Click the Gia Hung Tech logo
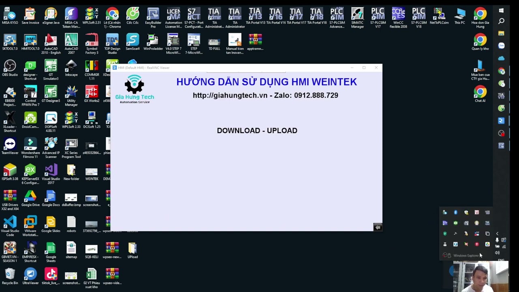Viewport: 519px width, 292px height. (x=135, y=89)
